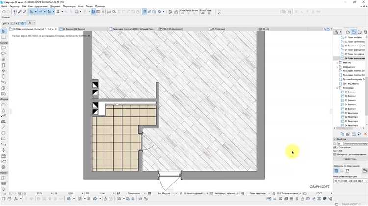
Task: Select the Arrow tool in the toolbox
Action: [4, 32]
